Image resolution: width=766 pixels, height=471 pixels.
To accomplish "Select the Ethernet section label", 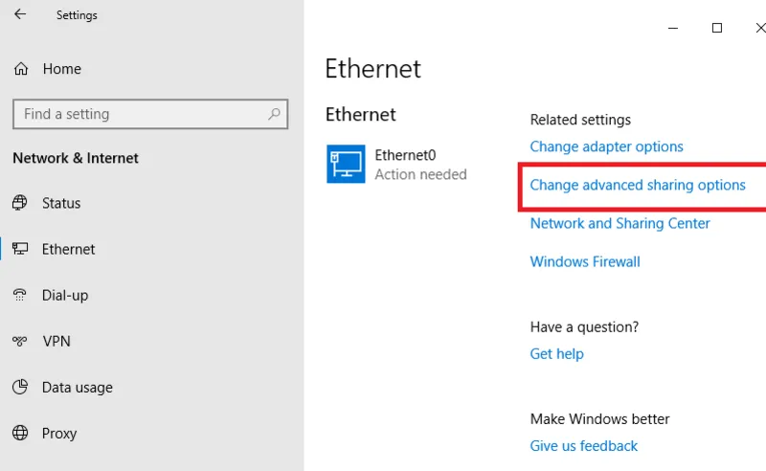I will (68, 249).
